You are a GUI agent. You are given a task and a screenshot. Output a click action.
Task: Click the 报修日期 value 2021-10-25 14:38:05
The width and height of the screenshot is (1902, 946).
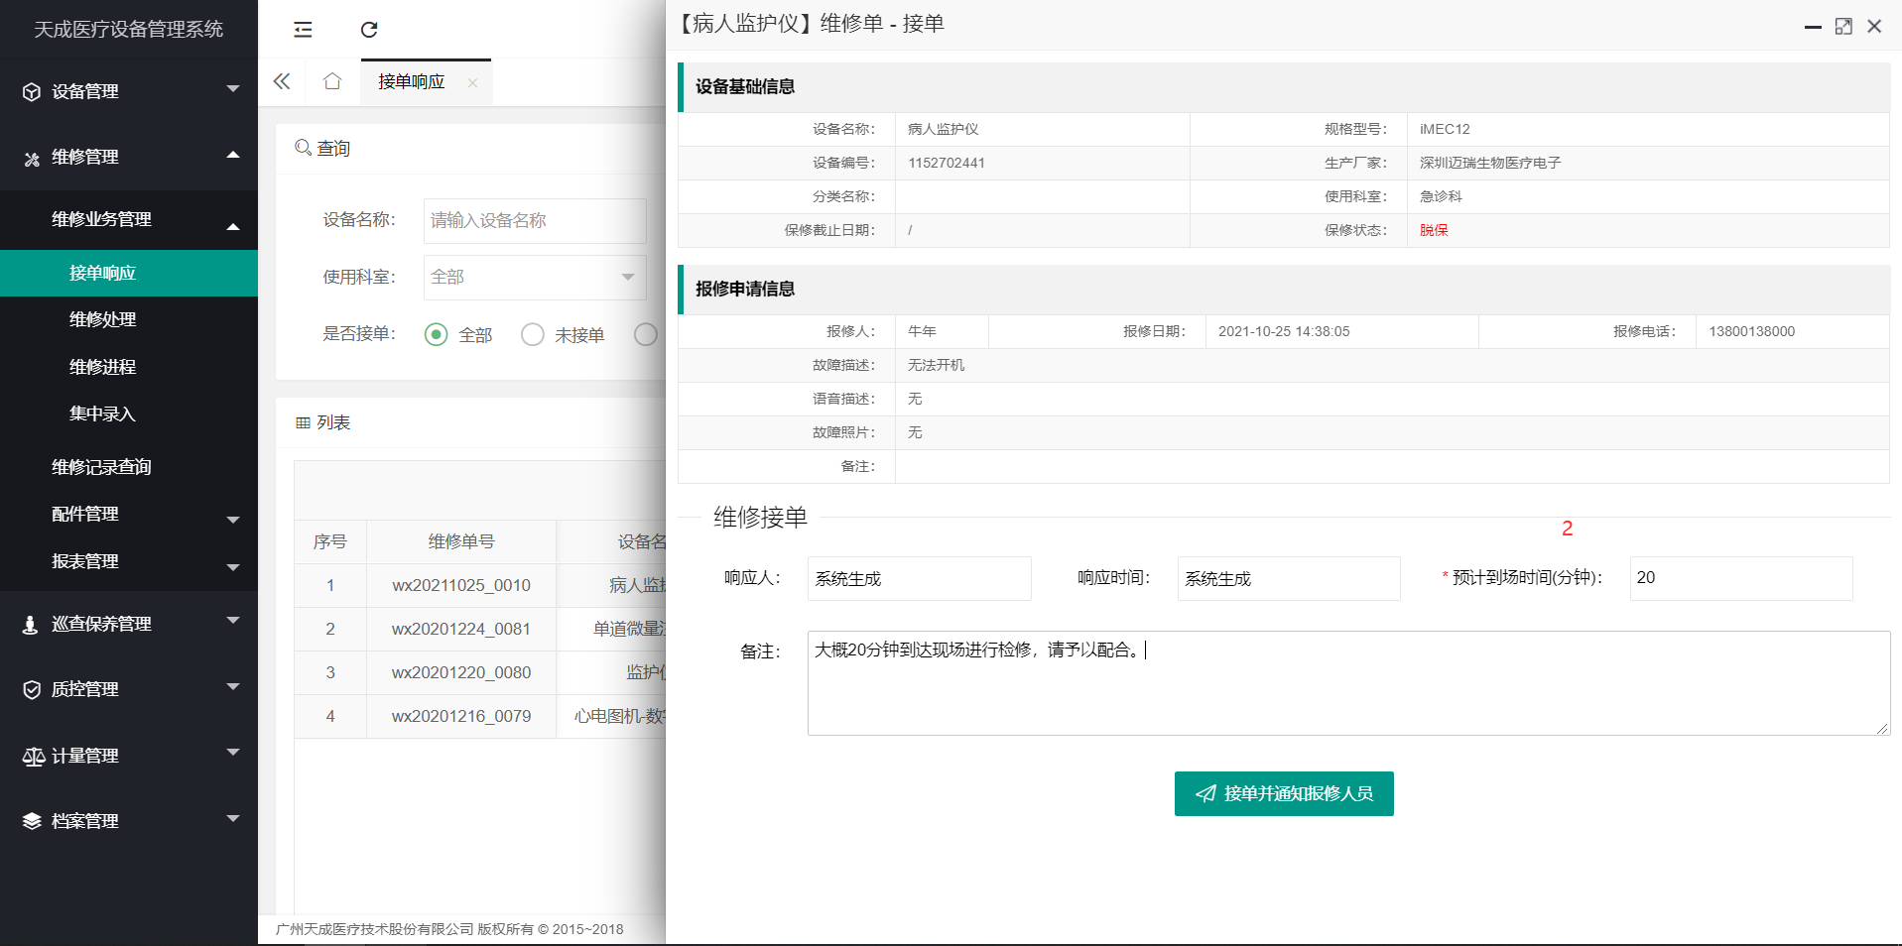pyautogui.click(x=1284, y=331)
